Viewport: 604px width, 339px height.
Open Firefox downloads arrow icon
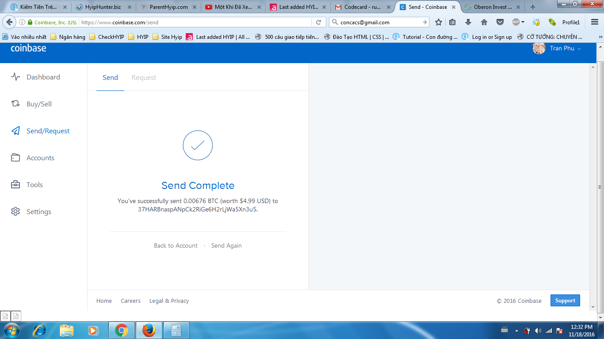tap(468, 22)
